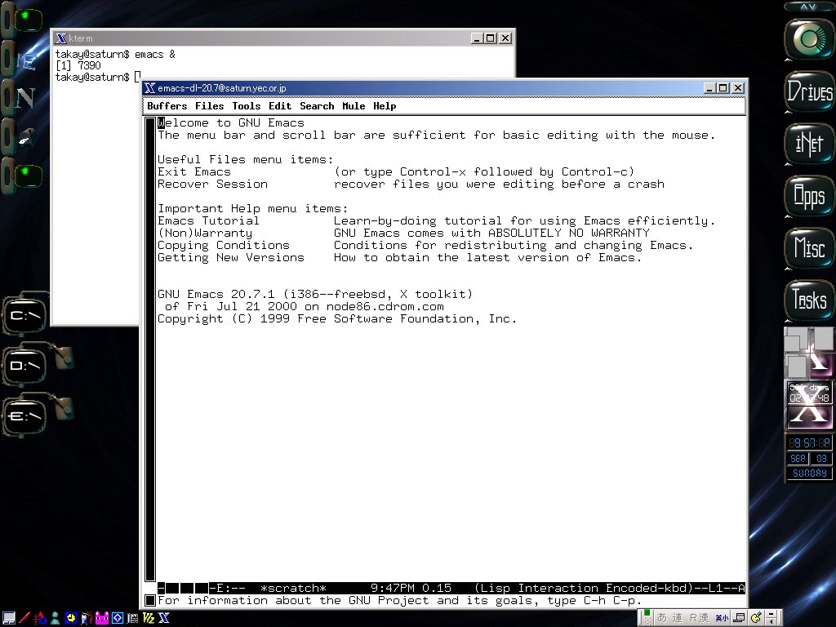This screenshot has width=836, height=627.
Task: Click the Apps button in side dock
Action: click(810, 196)
